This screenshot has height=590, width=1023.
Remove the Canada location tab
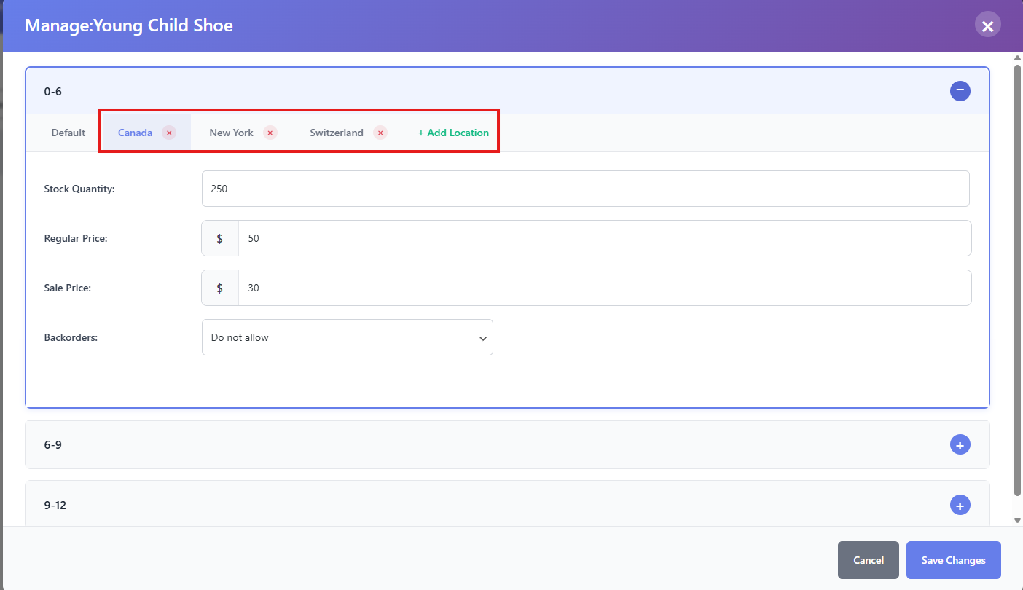(169, 133)
